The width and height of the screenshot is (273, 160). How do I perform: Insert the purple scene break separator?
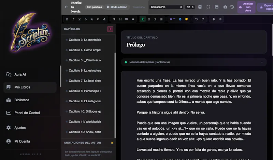point(173,19)
